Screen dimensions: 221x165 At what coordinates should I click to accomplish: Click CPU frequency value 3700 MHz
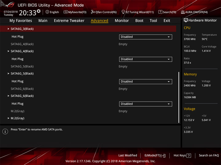coord(190,39)
